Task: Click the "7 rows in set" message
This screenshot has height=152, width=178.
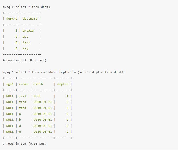Action: [x=24, y=144]
